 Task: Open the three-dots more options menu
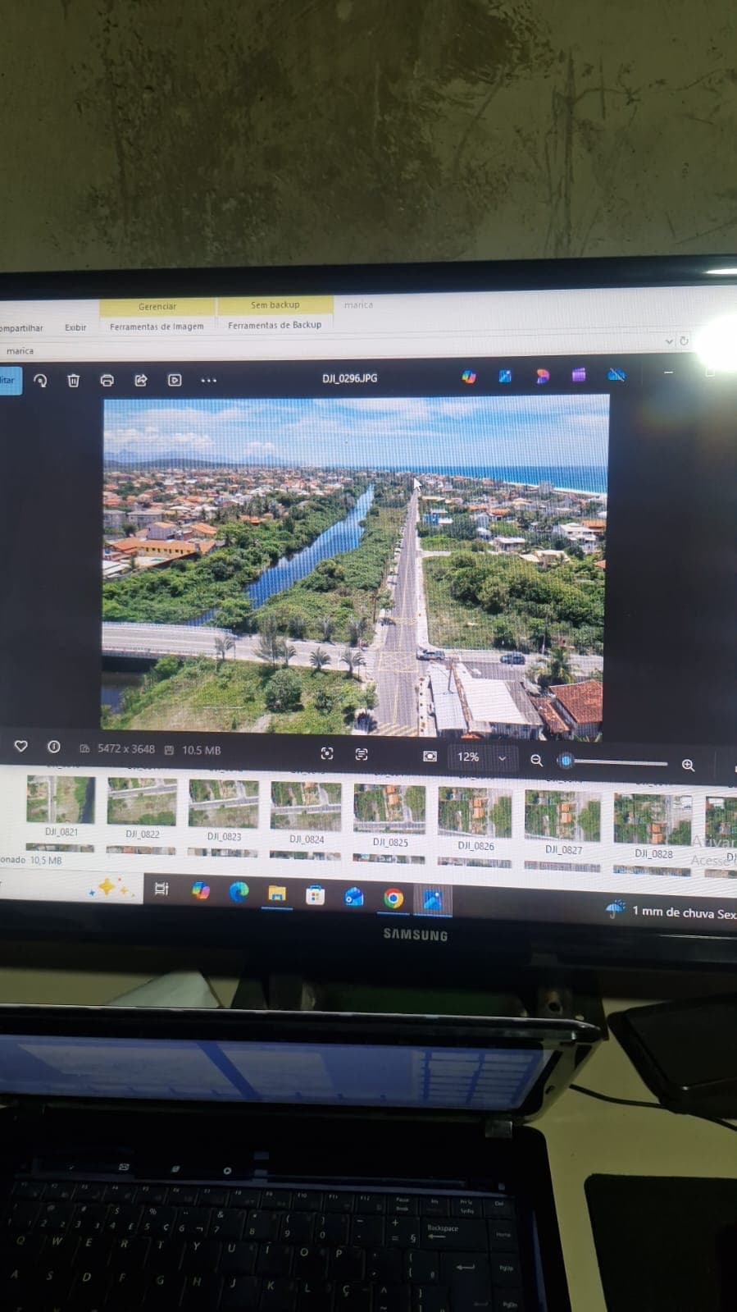point(209,380)
